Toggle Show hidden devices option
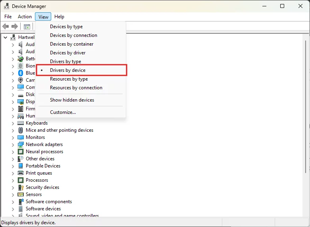Viewport: 310px width, 227px height. tap(72, 100)
